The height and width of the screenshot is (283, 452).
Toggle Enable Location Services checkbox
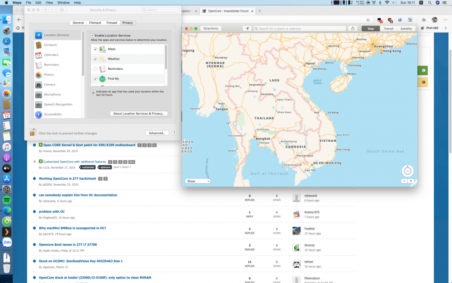coord(92,35)
